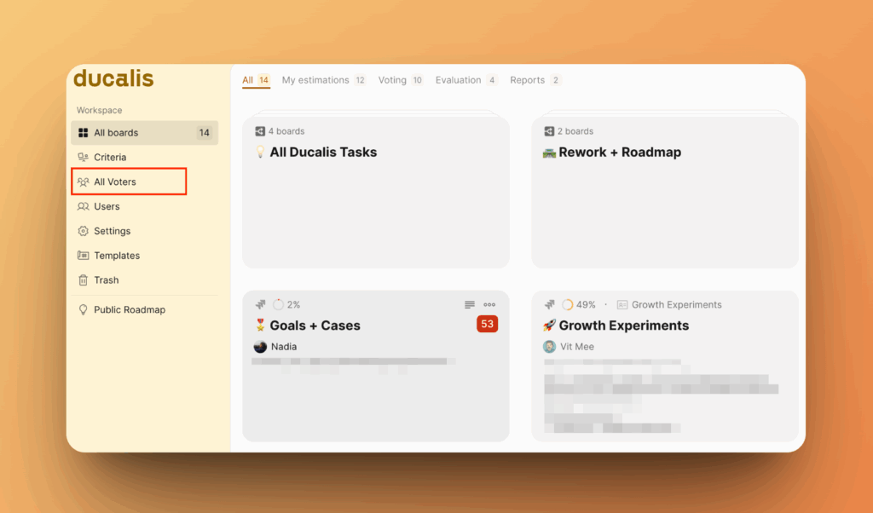Click the ducalis logo

[x=113, y=79]
